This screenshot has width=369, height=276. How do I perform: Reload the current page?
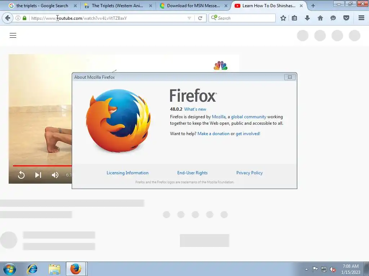click(x=200, y=18)
